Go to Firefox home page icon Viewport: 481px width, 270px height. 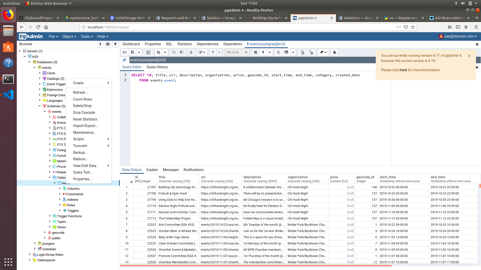click(x=46, y=27)
